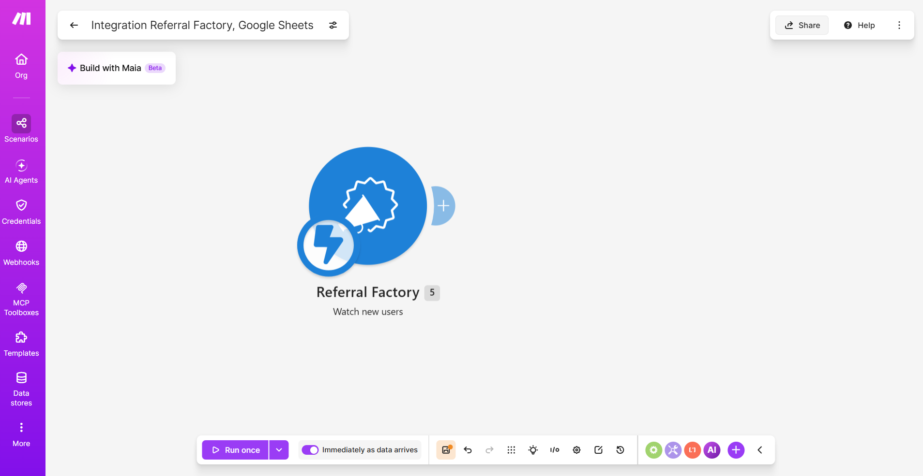Image resolution: width=923 pixels, height=476 pixels.
Task: Open Explain flow lightbulb tool
Action: pos(533,450)
